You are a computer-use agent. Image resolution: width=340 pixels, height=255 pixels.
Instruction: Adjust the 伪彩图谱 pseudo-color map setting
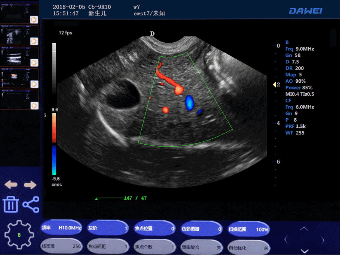pyautogui.click(x=201, y=229)
